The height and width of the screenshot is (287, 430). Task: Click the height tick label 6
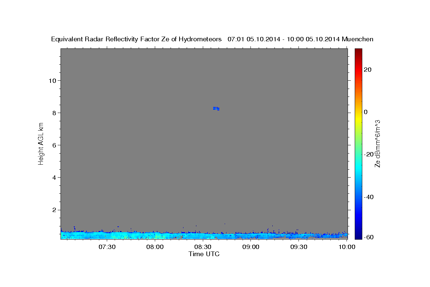click(x=54, y=145)
